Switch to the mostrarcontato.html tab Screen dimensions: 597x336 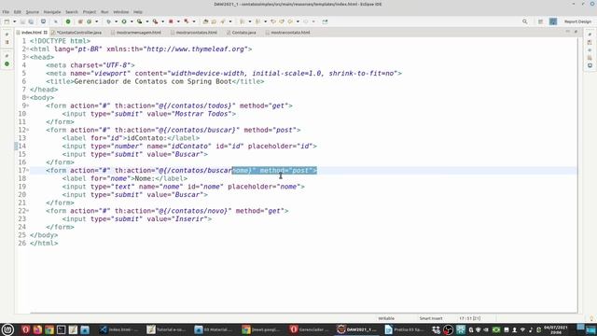(288, 33)
